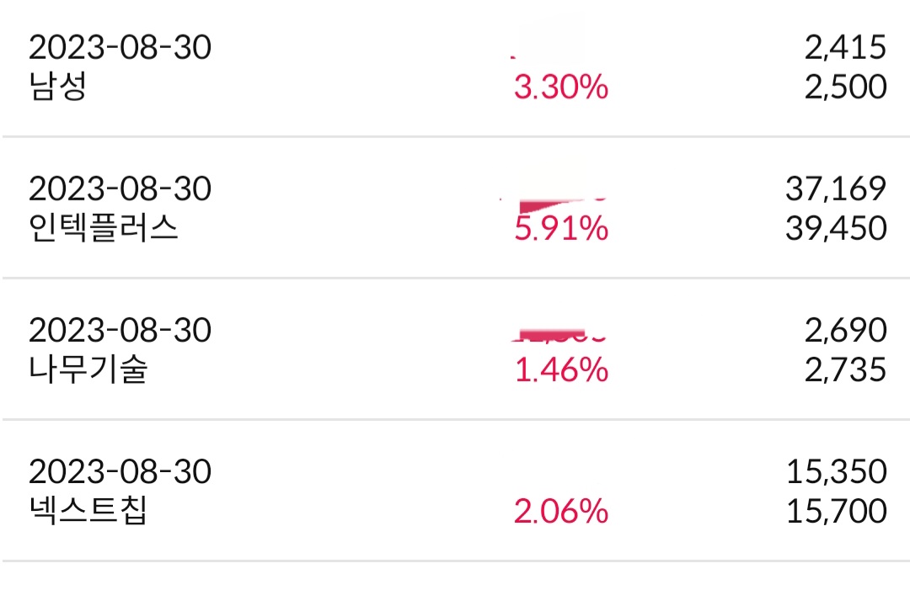
Task: Click the date above 넥스트칩
Action: coord(120,472)
